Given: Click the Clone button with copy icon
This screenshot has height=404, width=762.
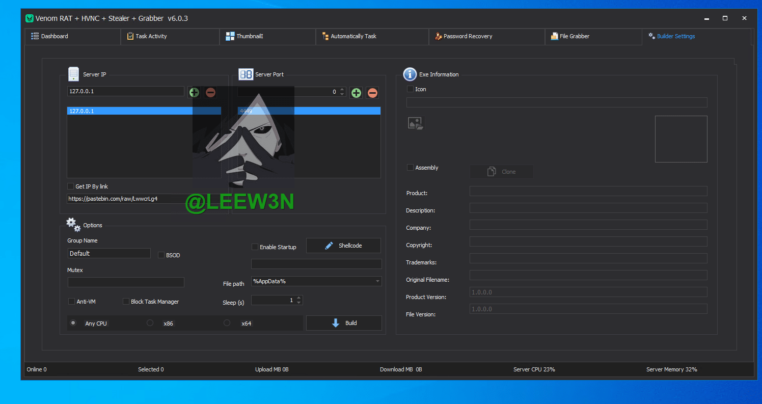Looking at the screenshot, I should 501,172.
